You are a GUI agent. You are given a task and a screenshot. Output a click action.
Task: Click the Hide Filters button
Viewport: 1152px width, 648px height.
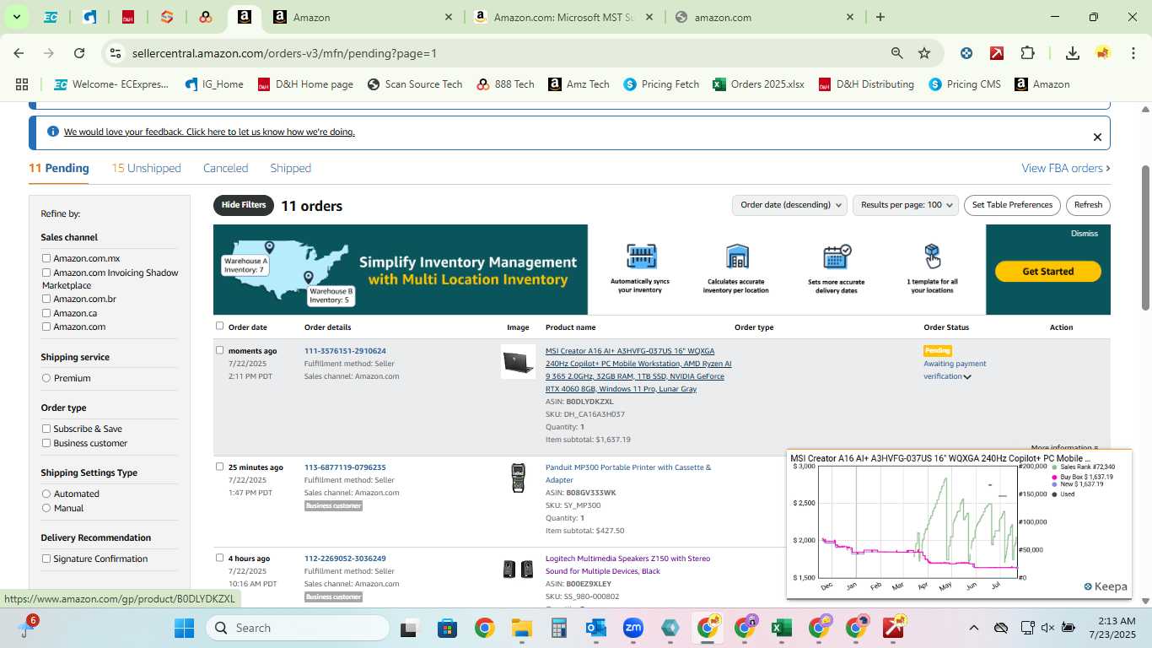244,205
